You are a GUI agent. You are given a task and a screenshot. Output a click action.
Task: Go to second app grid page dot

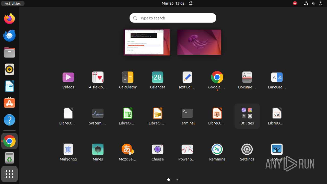pyautogui.click(x=177, y=180)
